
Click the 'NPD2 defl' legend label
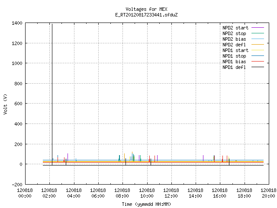(234, 45)
